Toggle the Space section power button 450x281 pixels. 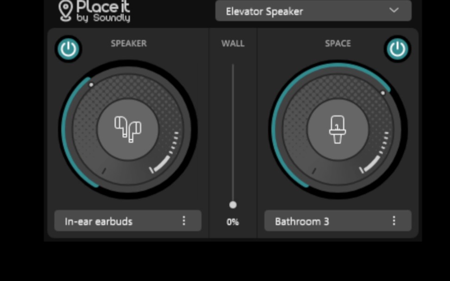point(398,49)
